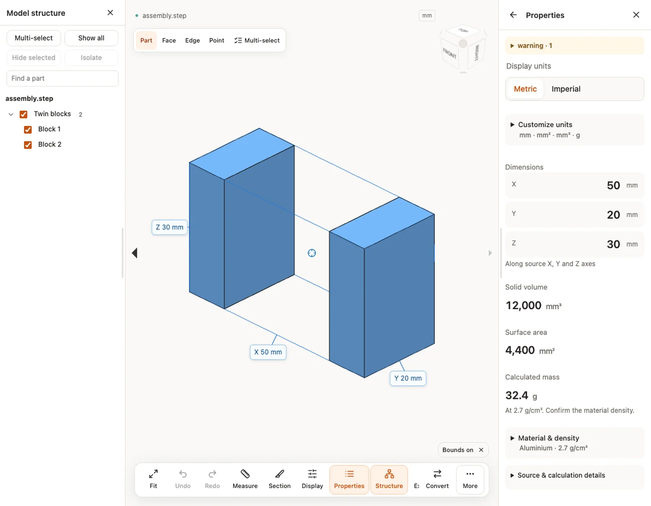Go back using Properties back arrow
The height and width of the screenshot is (506, 651).
[513, 15]
